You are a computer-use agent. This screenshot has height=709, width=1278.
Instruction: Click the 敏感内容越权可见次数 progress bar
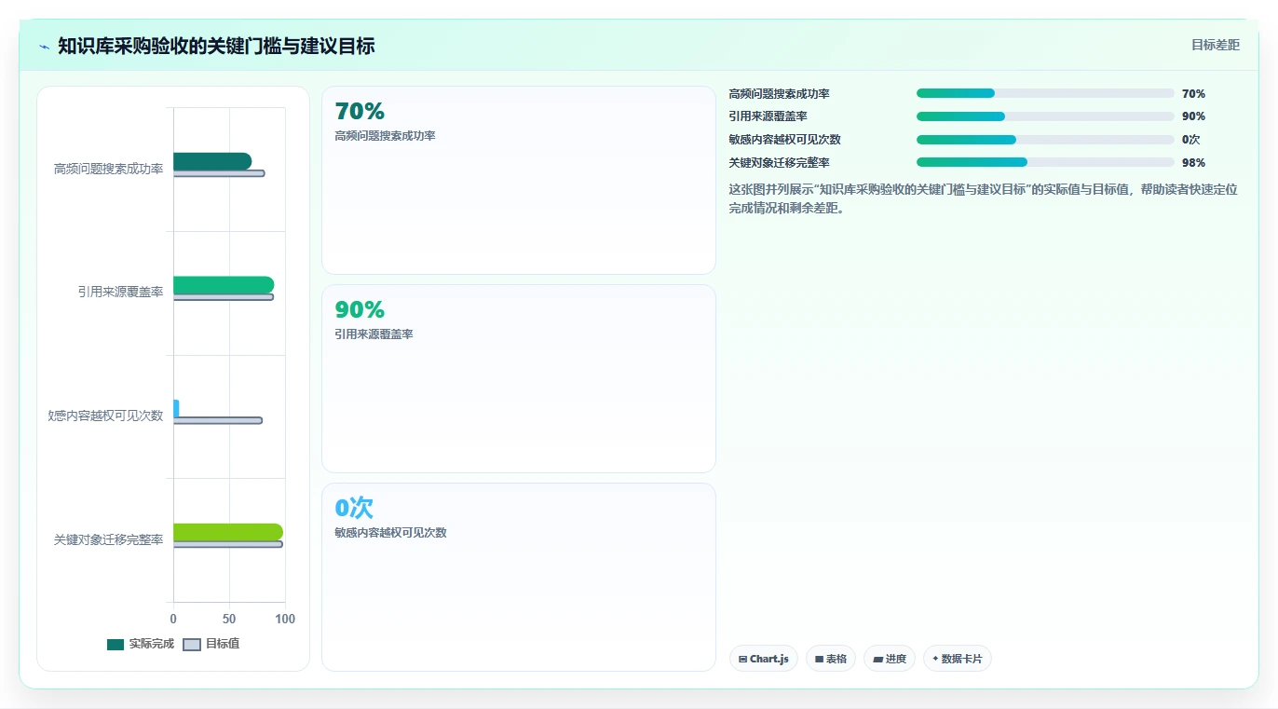coord(1045,140)
